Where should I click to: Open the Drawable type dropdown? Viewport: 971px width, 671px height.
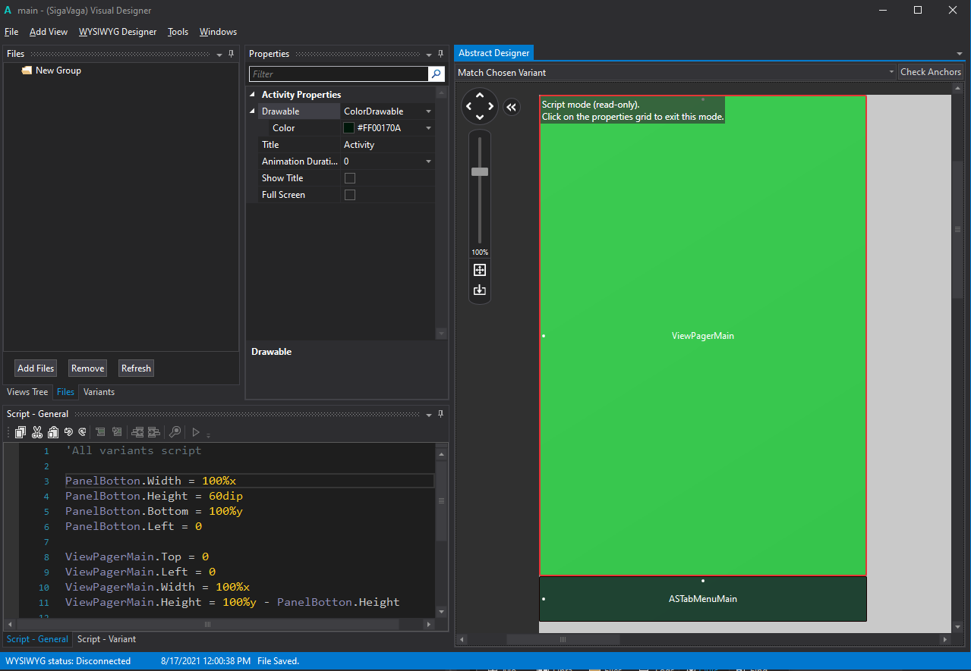click(x=428, y=111)
